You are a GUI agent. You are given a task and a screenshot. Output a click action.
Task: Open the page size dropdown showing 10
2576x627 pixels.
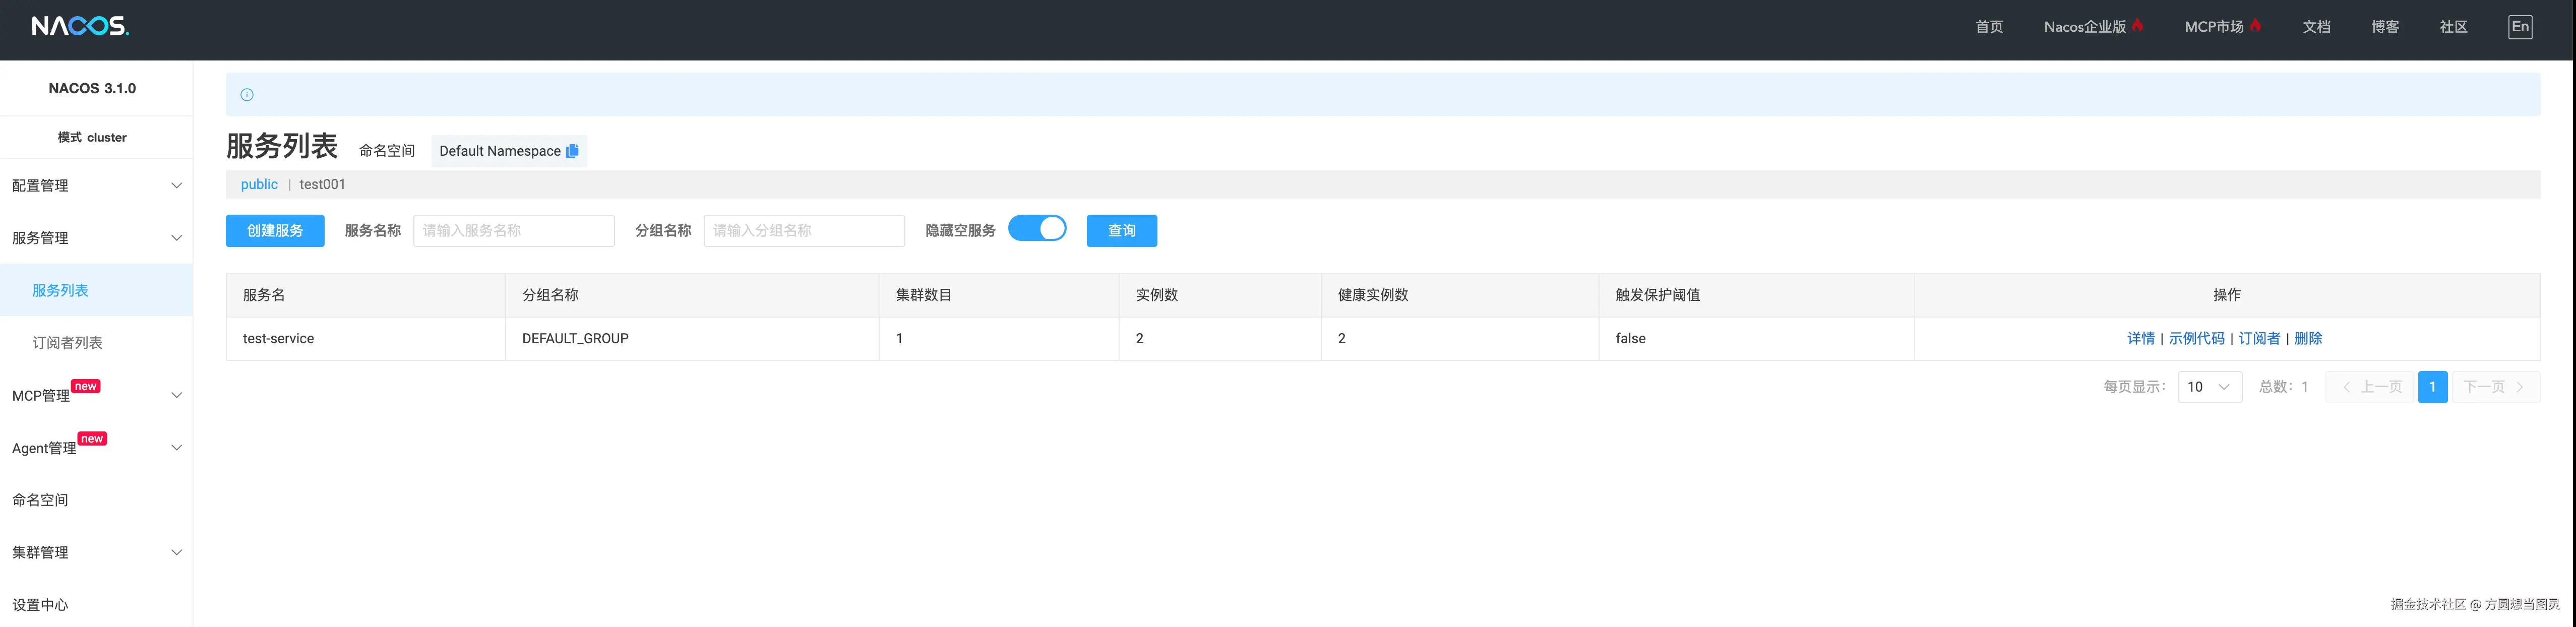(2209, 387)
